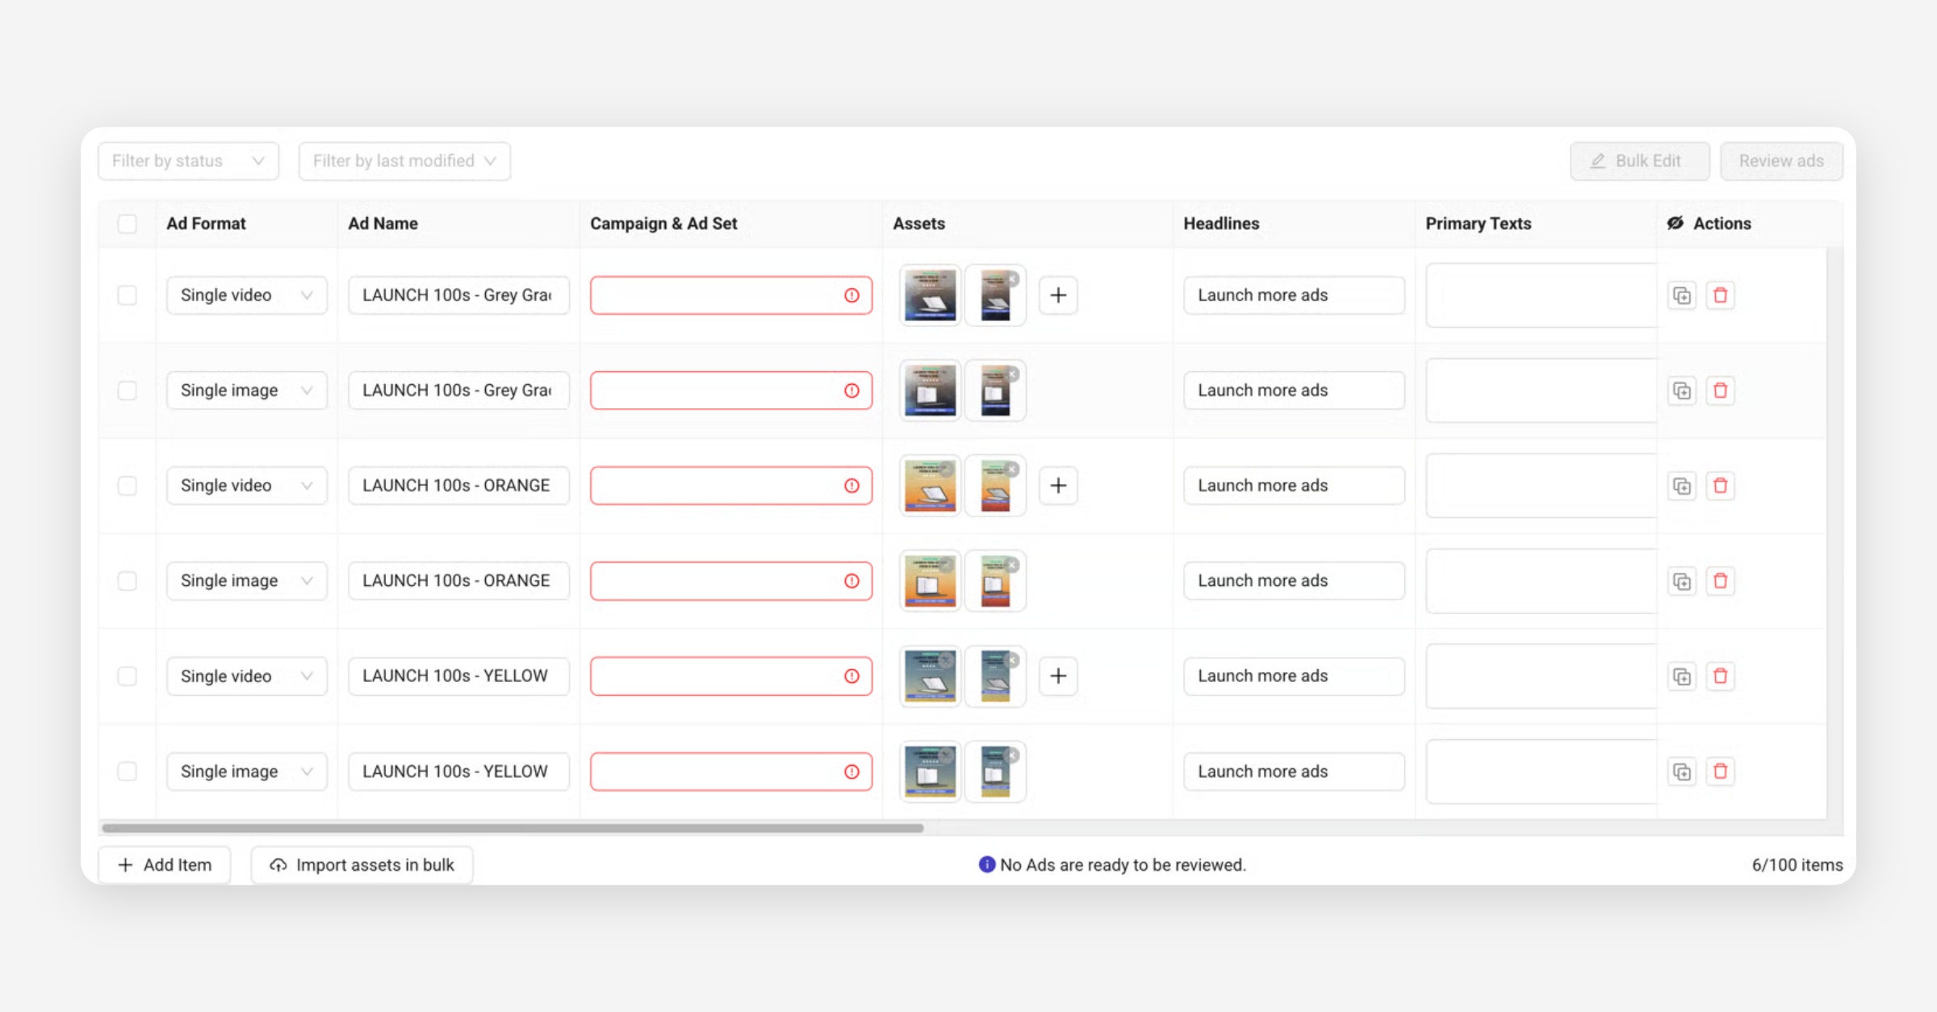Open the Filter by status dropdown
1937x1012 pixels.
click(x=188, y=161)
